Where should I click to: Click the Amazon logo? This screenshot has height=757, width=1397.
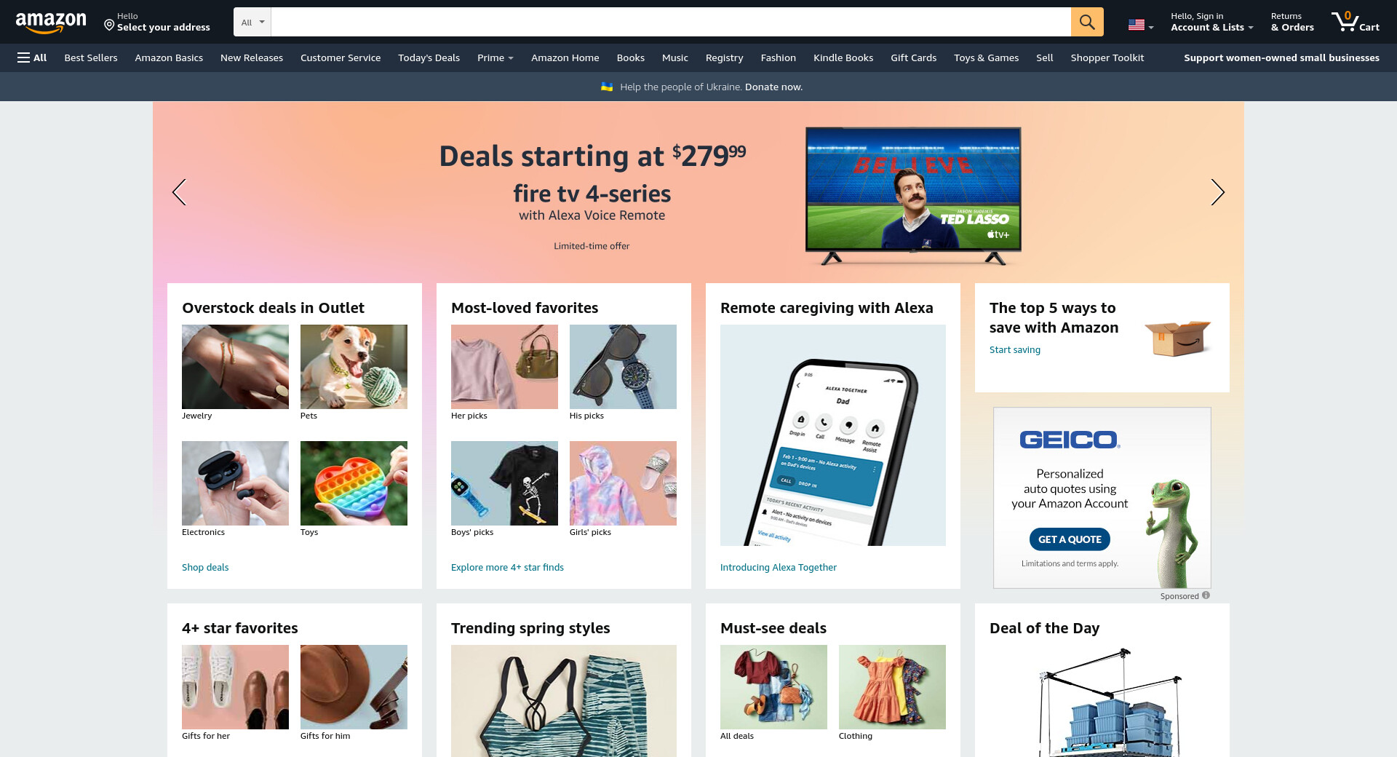[x=51, y=23]
